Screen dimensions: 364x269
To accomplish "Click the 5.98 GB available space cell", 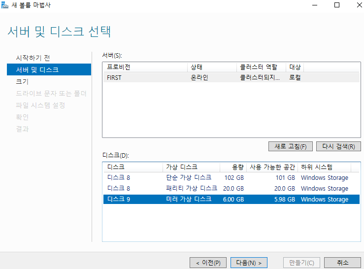I will [x=285, y=200].
